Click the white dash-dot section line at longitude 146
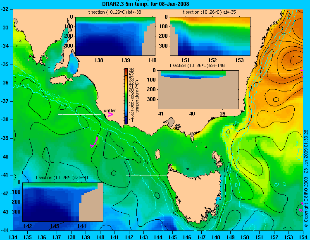This screenshot has height=240, width=310. pos(187,153)
